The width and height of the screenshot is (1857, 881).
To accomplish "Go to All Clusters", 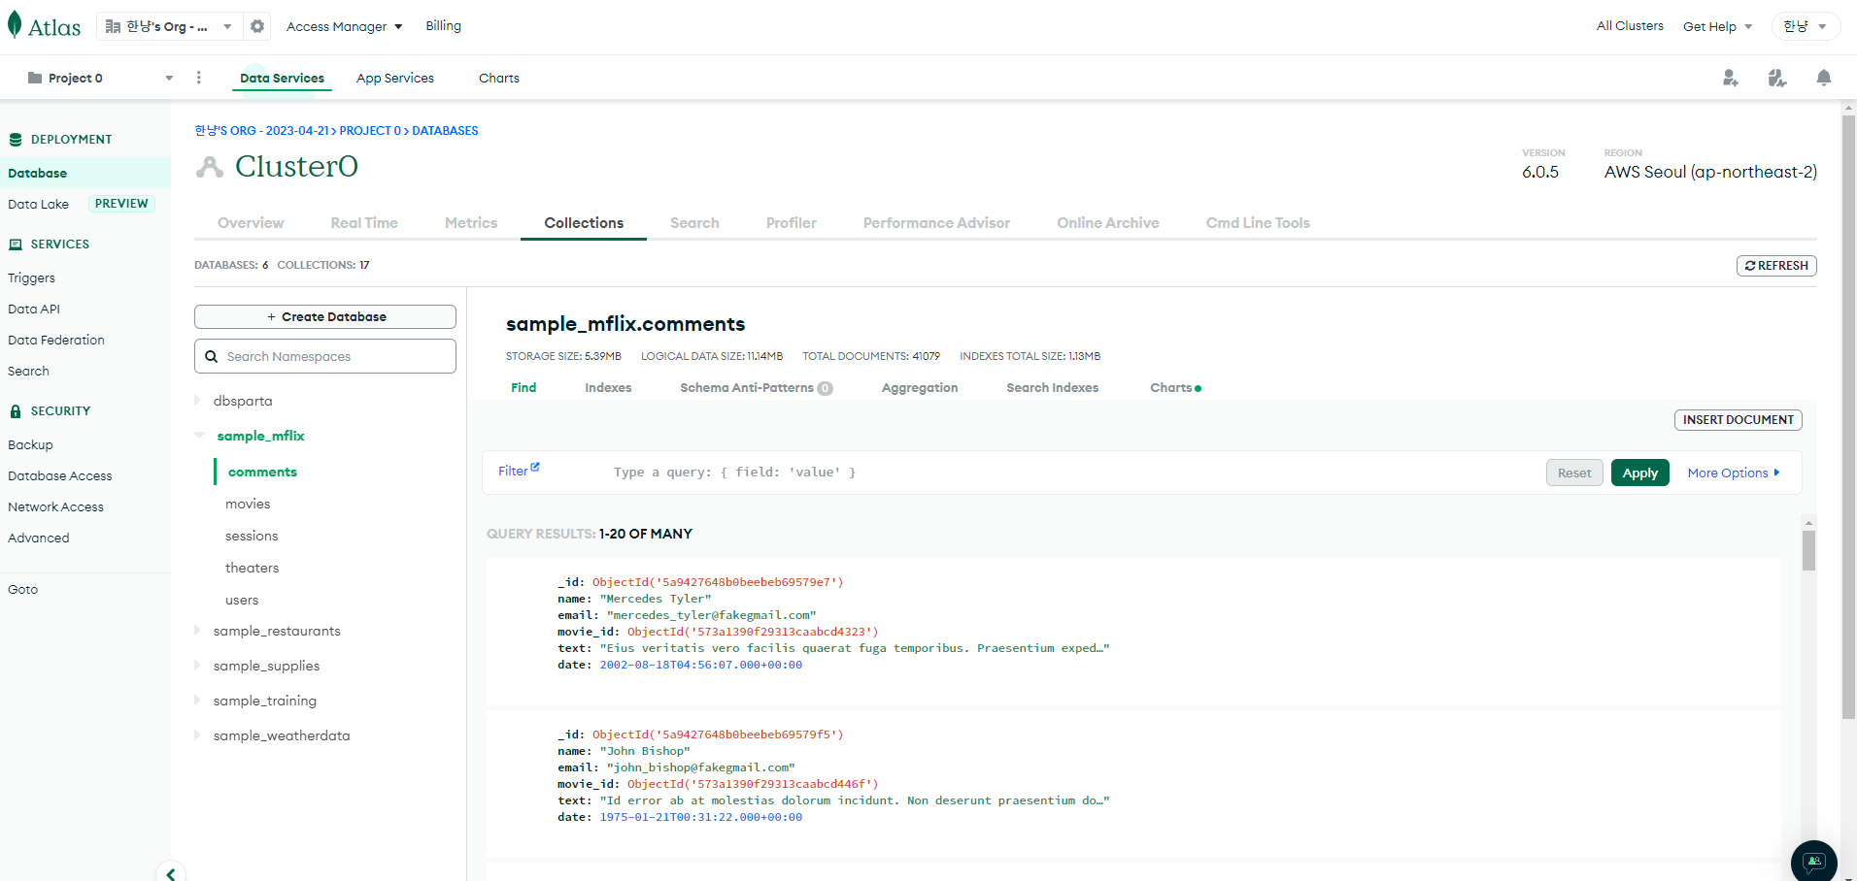I will [1630, 26].
